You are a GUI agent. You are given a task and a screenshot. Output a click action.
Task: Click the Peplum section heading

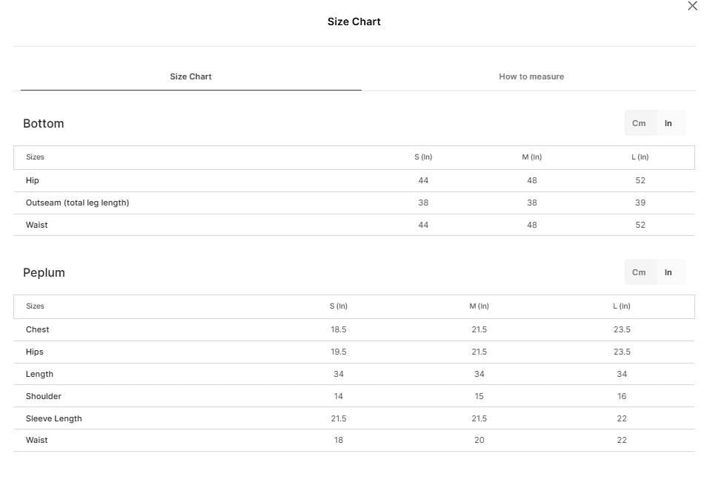(x=44, y=272)
